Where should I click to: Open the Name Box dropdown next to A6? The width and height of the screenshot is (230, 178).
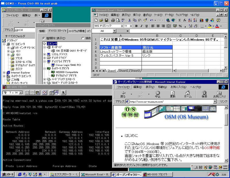pyautogui.click(x=114, y=31)
